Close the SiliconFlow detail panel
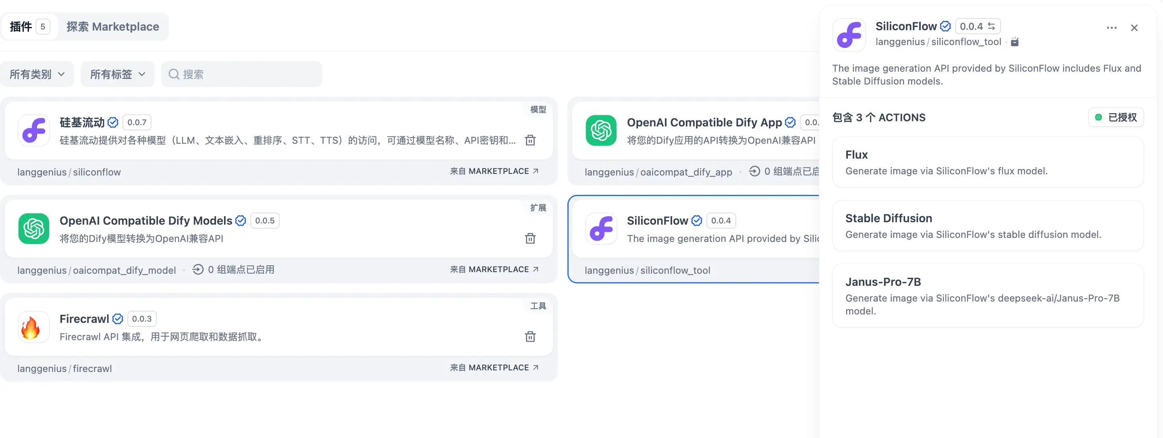 pyautogui.click(x=1134, y=28)
